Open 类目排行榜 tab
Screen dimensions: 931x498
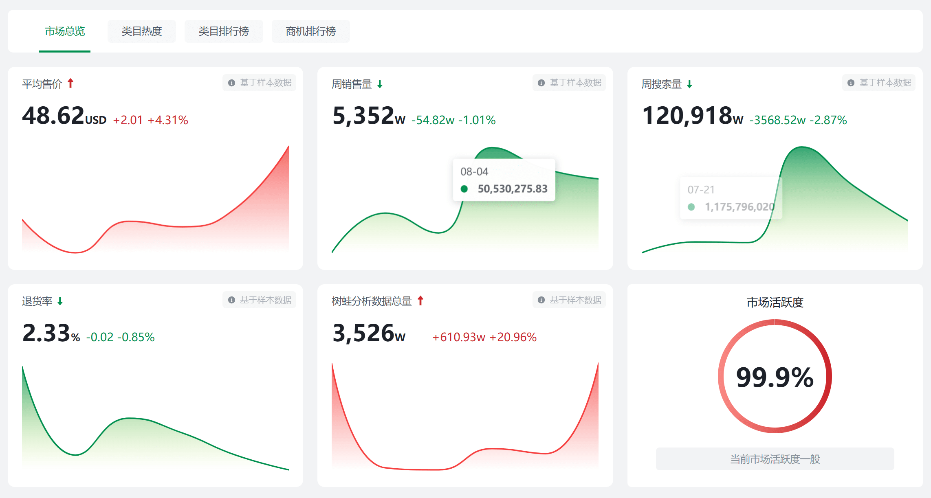[x=223, y=31]
